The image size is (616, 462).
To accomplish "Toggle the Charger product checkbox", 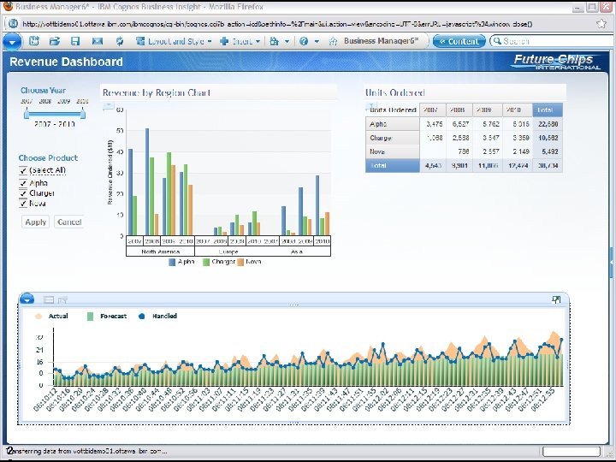I will click(23, 193).
